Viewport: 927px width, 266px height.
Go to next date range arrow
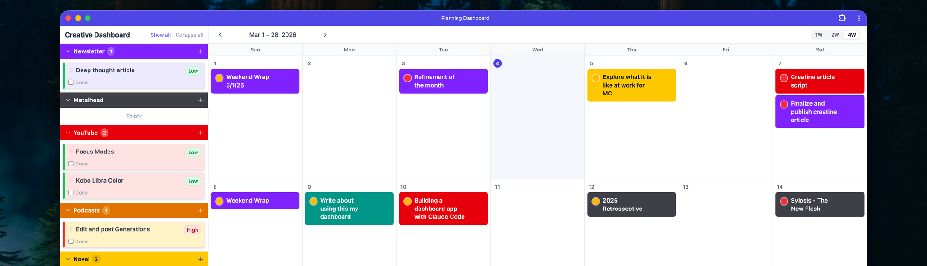[325, 35]
